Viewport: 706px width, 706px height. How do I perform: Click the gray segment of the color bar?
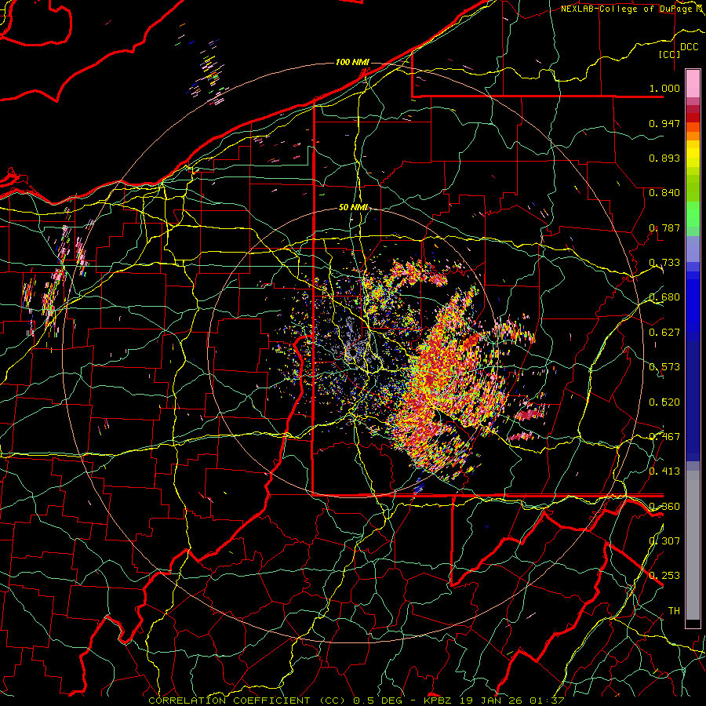[x=693, y=545]
